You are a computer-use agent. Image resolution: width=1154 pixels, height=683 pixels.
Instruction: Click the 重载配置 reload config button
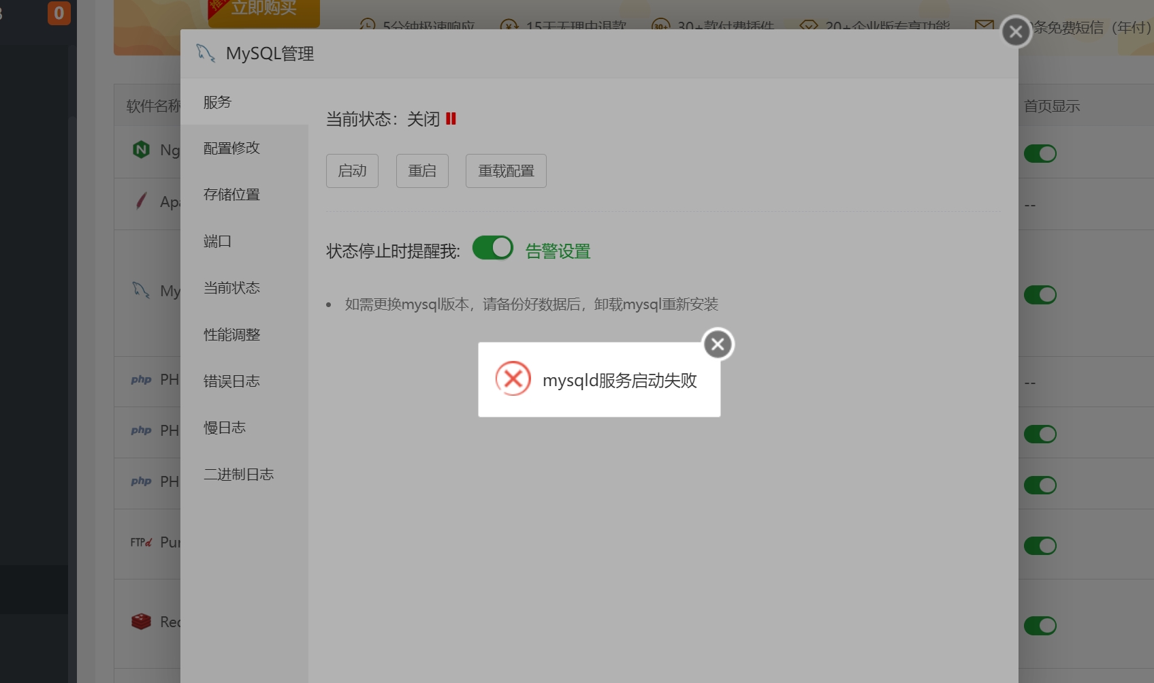[x=506, y=171]
